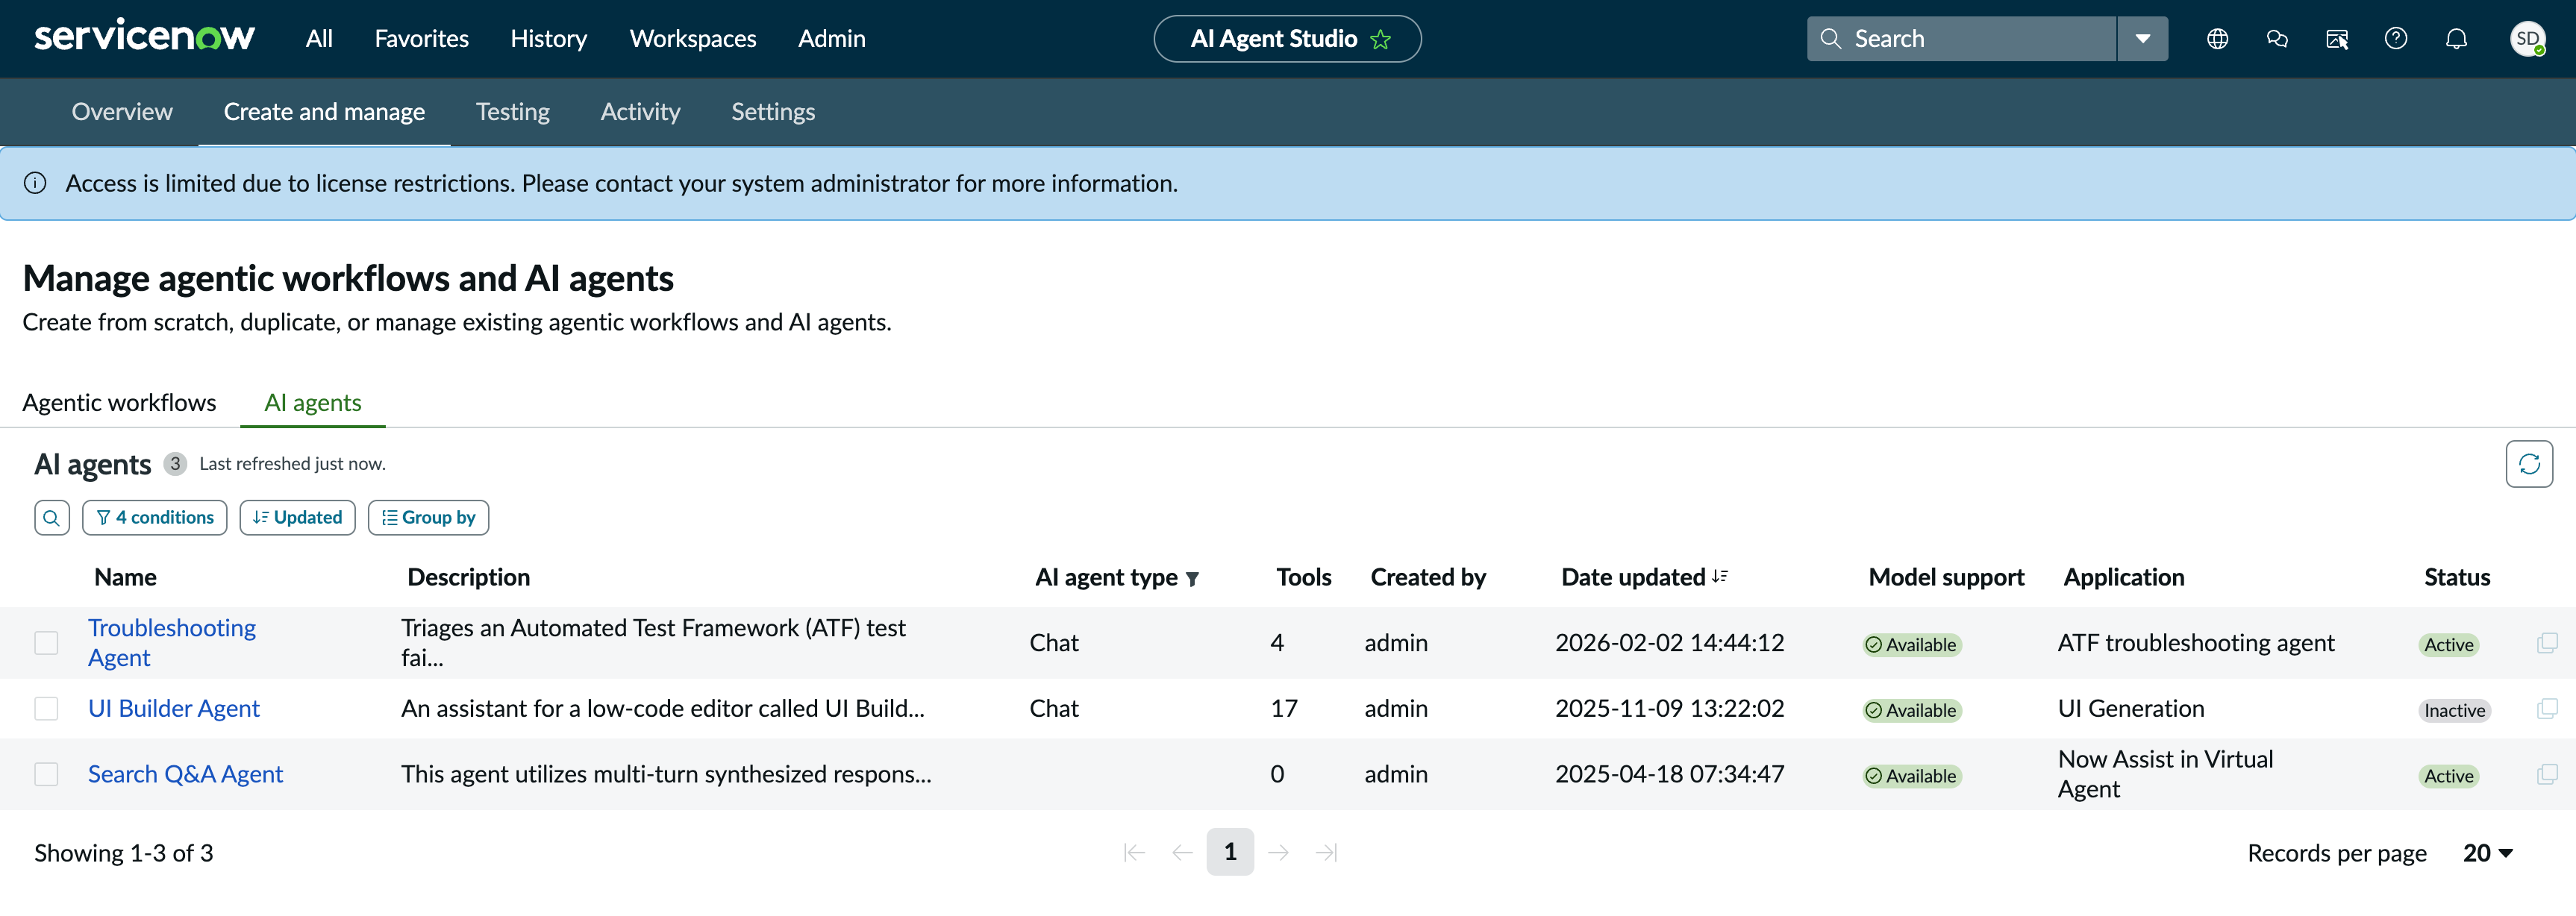This screenshot has height=916, width=2576.
Task: Open the help question mark icon
Action: 2396,39
